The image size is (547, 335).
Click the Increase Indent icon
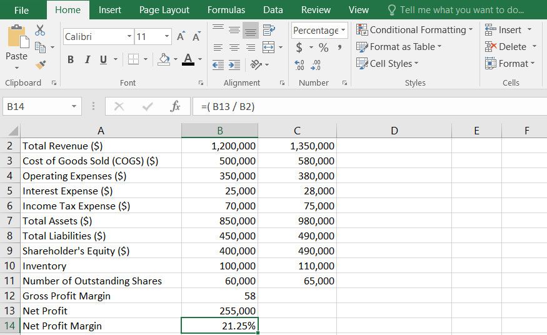(x=234, y=64)
